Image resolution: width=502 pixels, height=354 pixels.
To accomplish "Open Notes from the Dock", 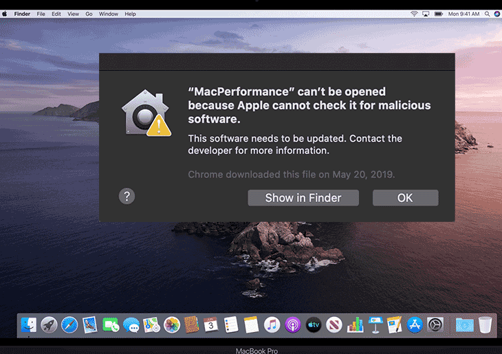I will point(251,325).
